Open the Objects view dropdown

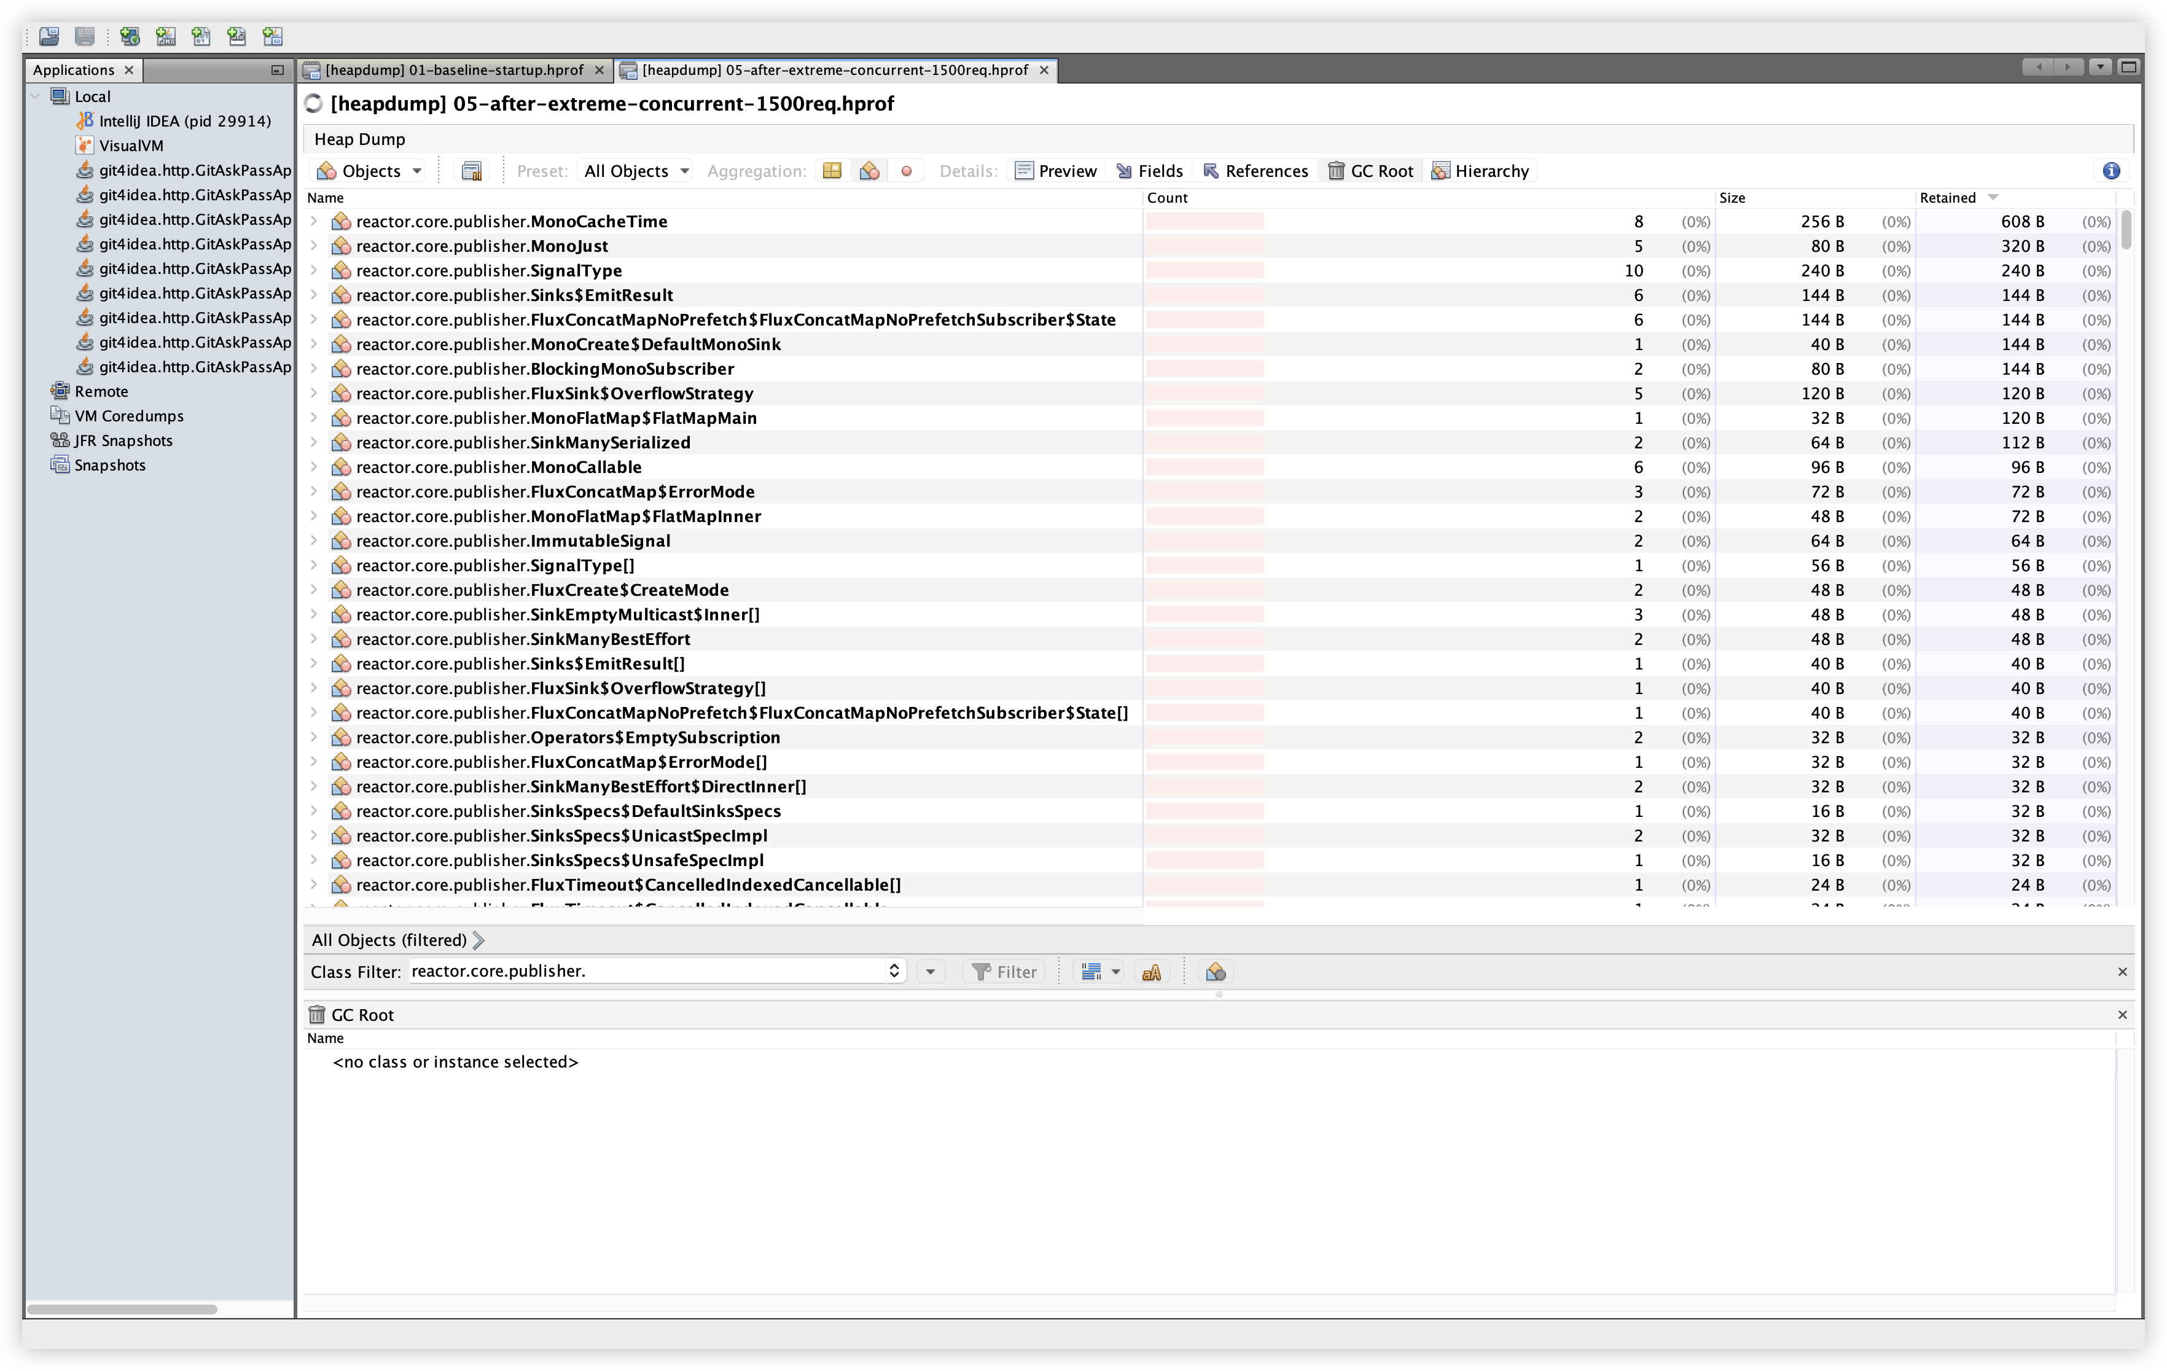(370, 171)
